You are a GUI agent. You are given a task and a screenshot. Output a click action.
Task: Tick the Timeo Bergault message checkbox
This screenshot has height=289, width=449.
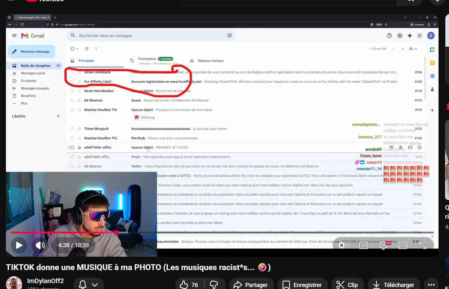click(73, 128)
